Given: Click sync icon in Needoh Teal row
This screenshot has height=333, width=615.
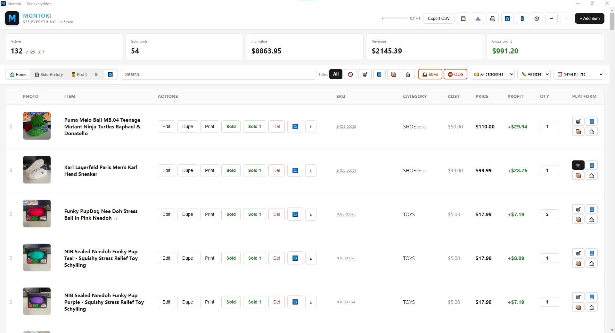Looking at the screenshot, I should [x=295, y=258].
